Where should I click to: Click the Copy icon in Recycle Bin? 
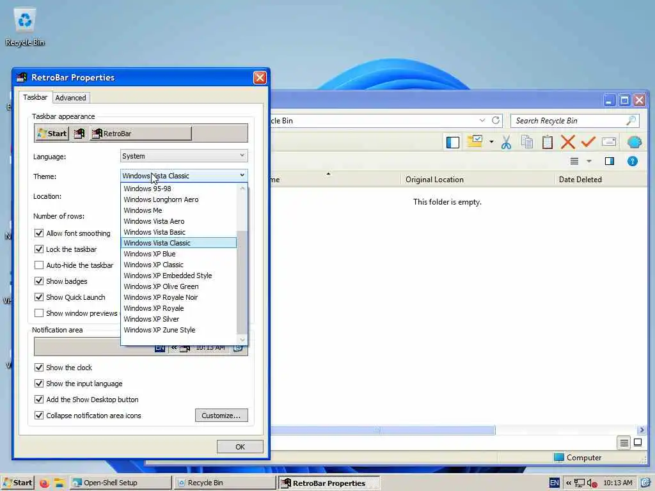527,143
